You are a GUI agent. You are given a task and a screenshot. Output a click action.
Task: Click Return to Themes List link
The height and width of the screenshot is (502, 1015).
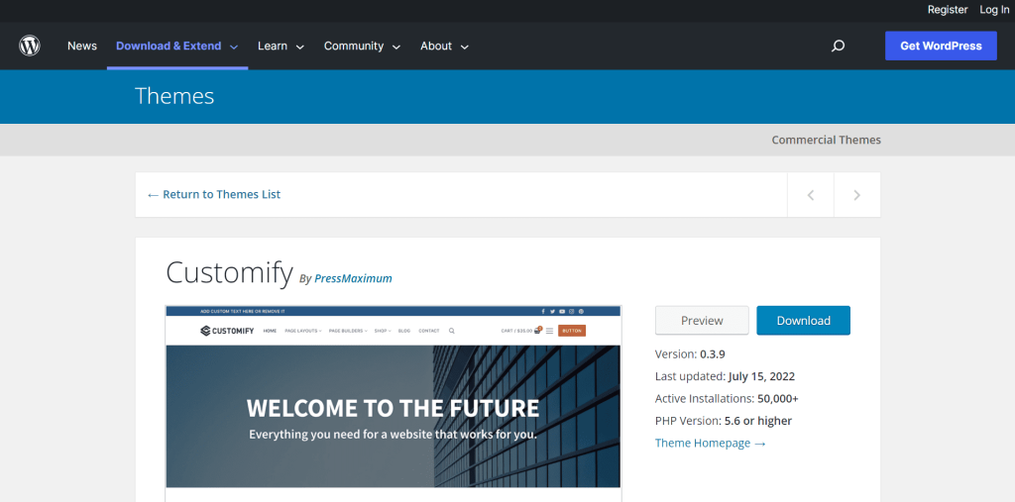214,194
